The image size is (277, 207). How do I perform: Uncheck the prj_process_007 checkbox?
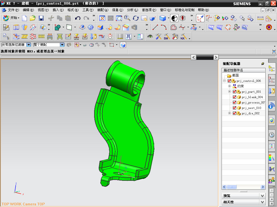coord(235,102)
